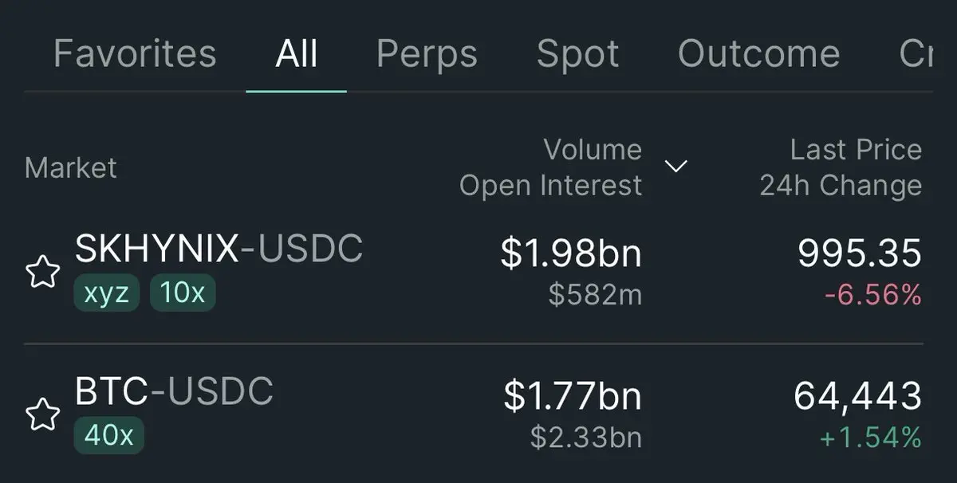Image resolution: width=957 pixels, height=483 pixels.
Task: Click the xyz tag on SKHYNIX
Action: click(107, 293)
